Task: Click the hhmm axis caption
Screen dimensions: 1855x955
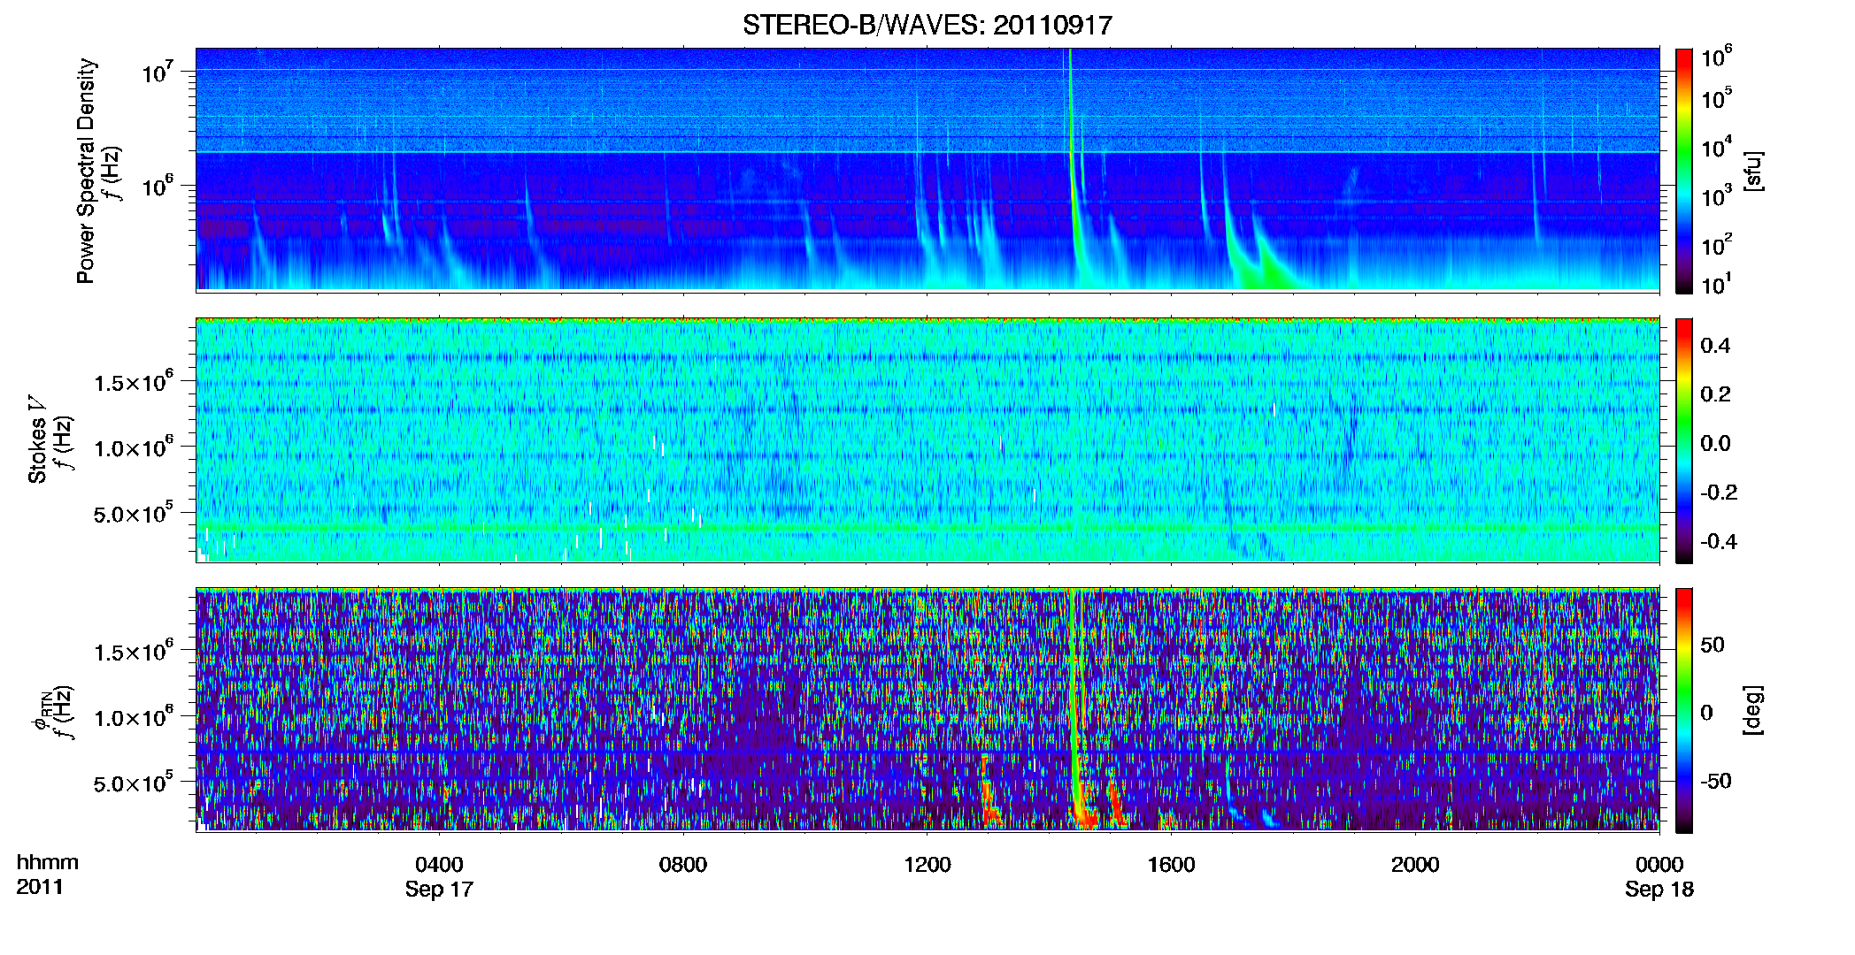Action: pyautogui.click(x=48, y=862)
